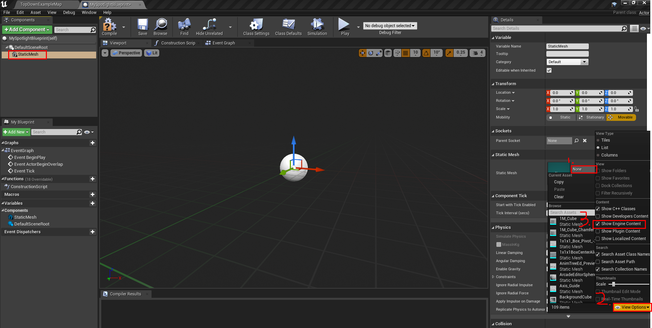This screenshot has height=328, width=652.
Task: Set Mobility to Stationary
Action: 592,117
